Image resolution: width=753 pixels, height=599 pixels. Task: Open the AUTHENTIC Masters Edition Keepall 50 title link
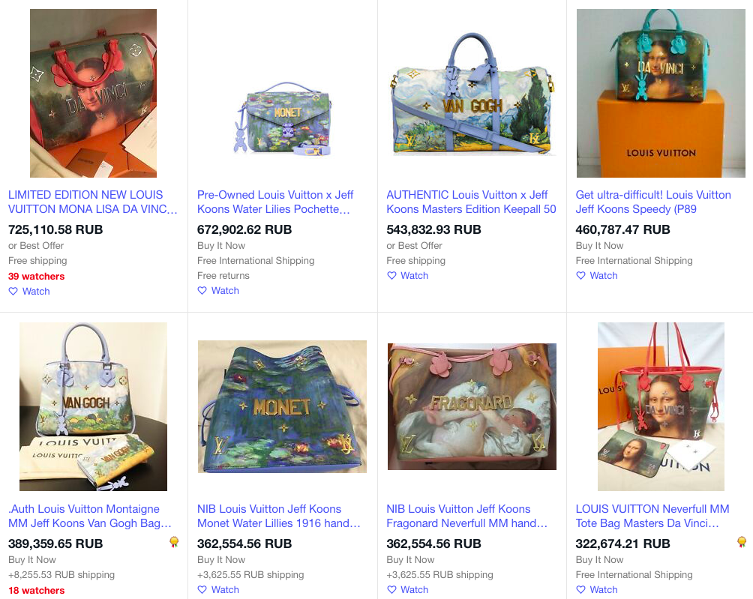471,202
